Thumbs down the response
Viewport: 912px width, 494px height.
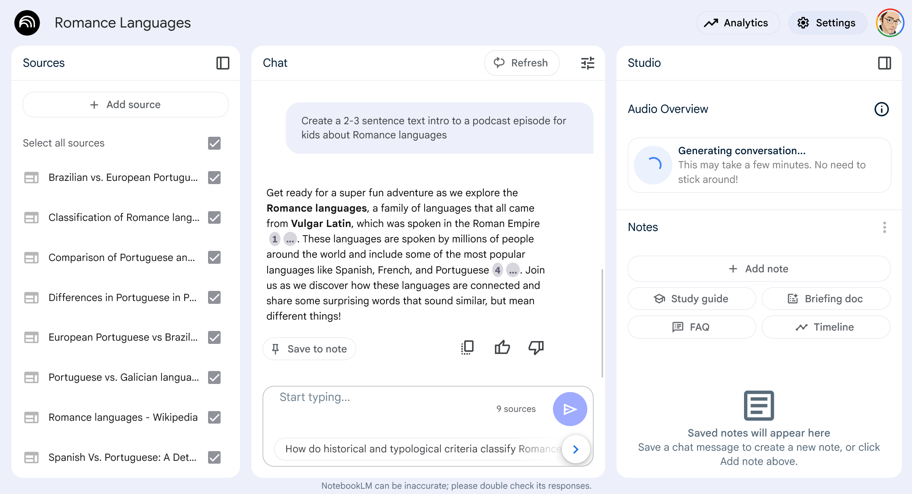pyautogui.click(x=536, y=348)
